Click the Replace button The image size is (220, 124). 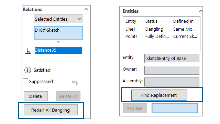click(x=135, y=108)
